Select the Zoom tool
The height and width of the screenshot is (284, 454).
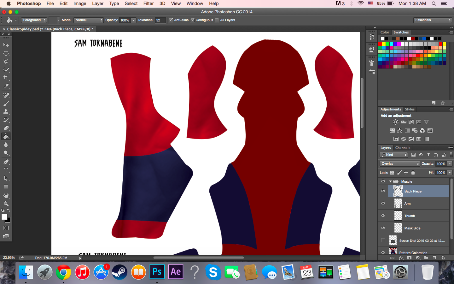tap(6, 204)
